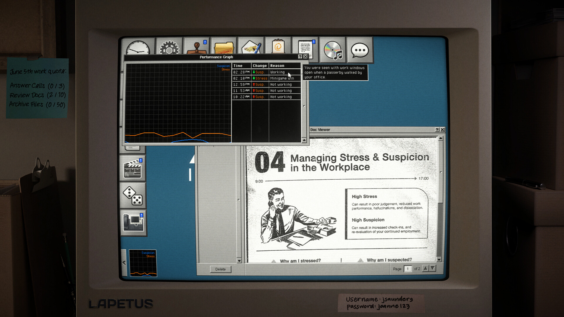Screen dimensions: 564x317
Task: Open the rubber stamp application icon
Action: click(x=197, y=46)
